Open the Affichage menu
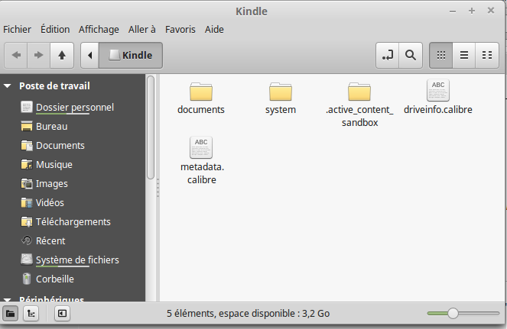Screen dimensions: 507x329 [x=99, y=29]
